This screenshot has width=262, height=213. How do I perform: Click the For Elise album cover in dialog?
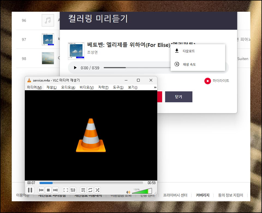pos(76,51)
